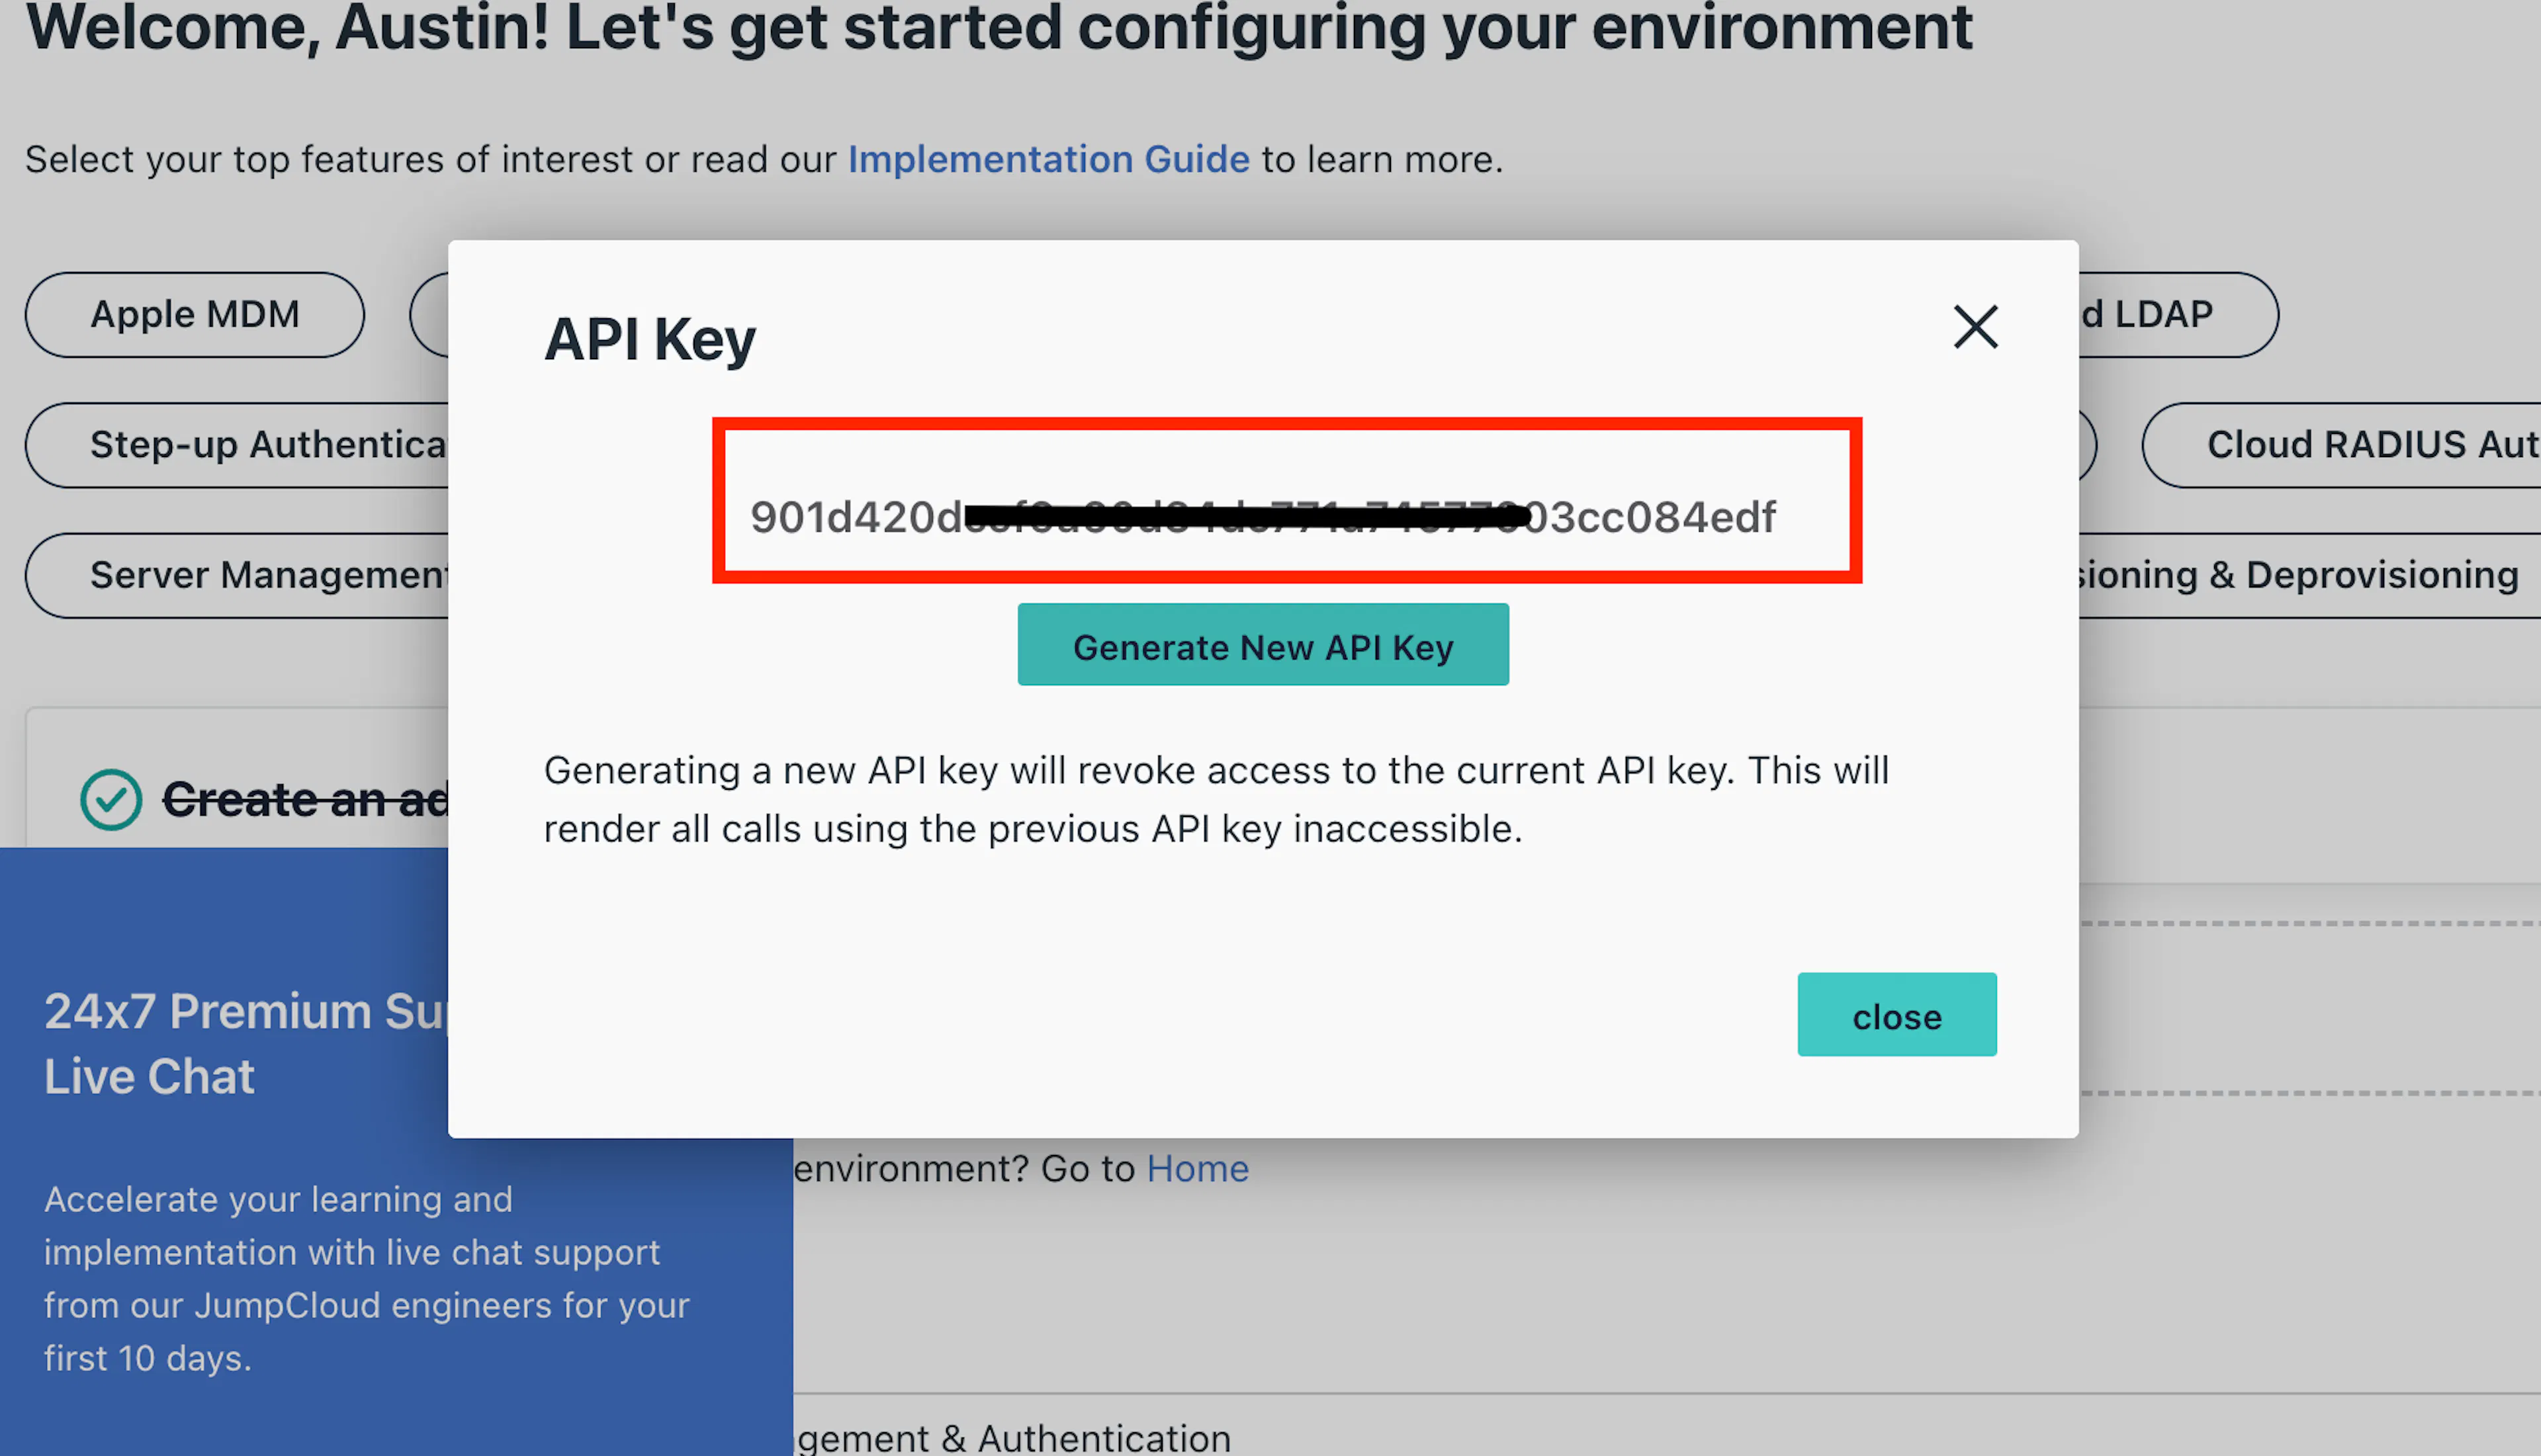Select the API key text field
This screenshot has height=1456, width=2541.
pos(1287,501)
